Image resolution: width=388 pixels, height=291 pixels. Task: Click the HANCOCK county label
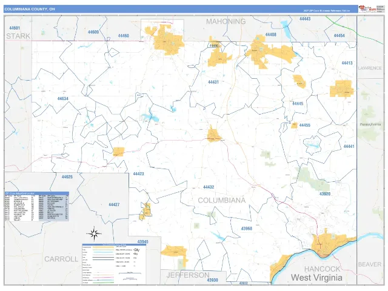pos(322,269)
